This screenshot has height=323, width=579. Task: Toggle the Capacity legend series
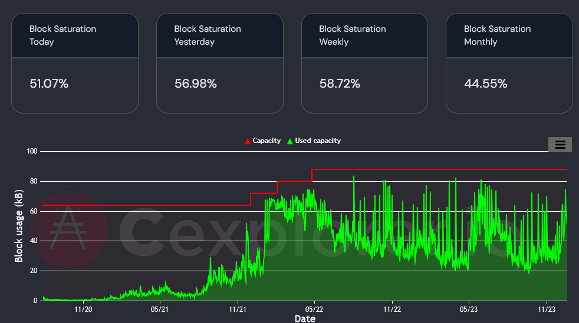(262, 141)
